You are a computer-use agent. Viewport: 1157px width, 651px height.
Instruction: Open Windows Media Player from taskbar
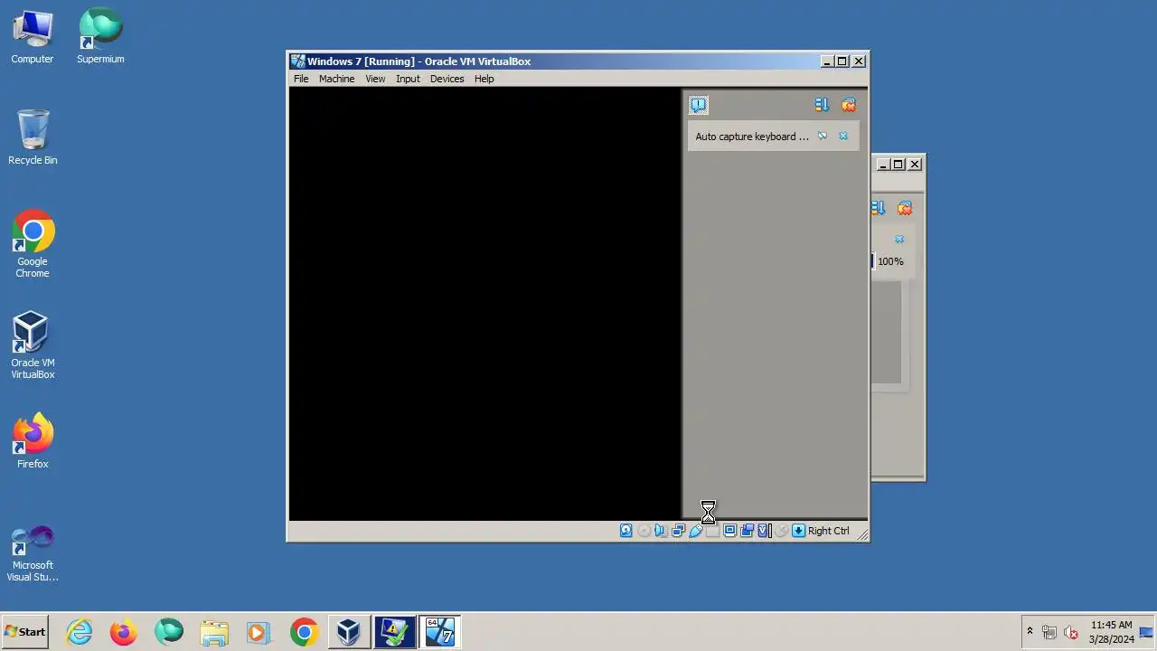[259, 632]
